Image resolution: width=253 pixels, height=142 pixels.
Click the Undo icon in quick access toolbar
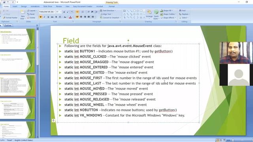coord(8,2)
